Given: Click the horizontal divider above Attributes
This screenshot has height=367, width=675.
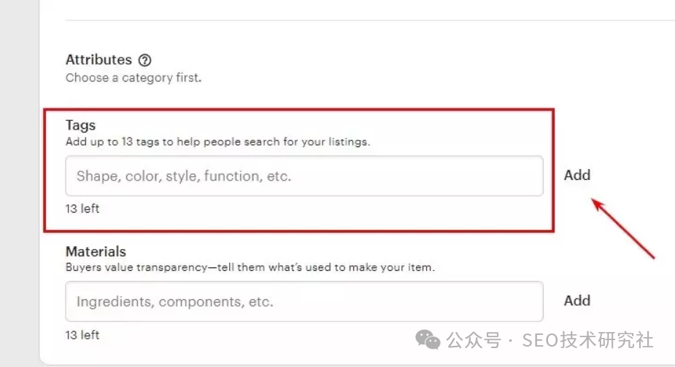Looking at the screenshot, I should point(365,20).
